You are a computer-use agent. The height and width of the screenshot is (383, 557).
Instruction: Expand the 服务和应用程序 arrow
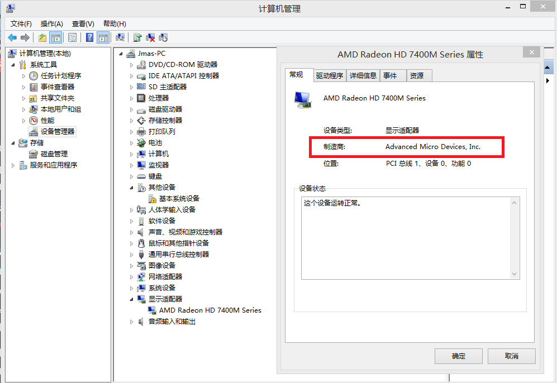(x=13, y=165)
